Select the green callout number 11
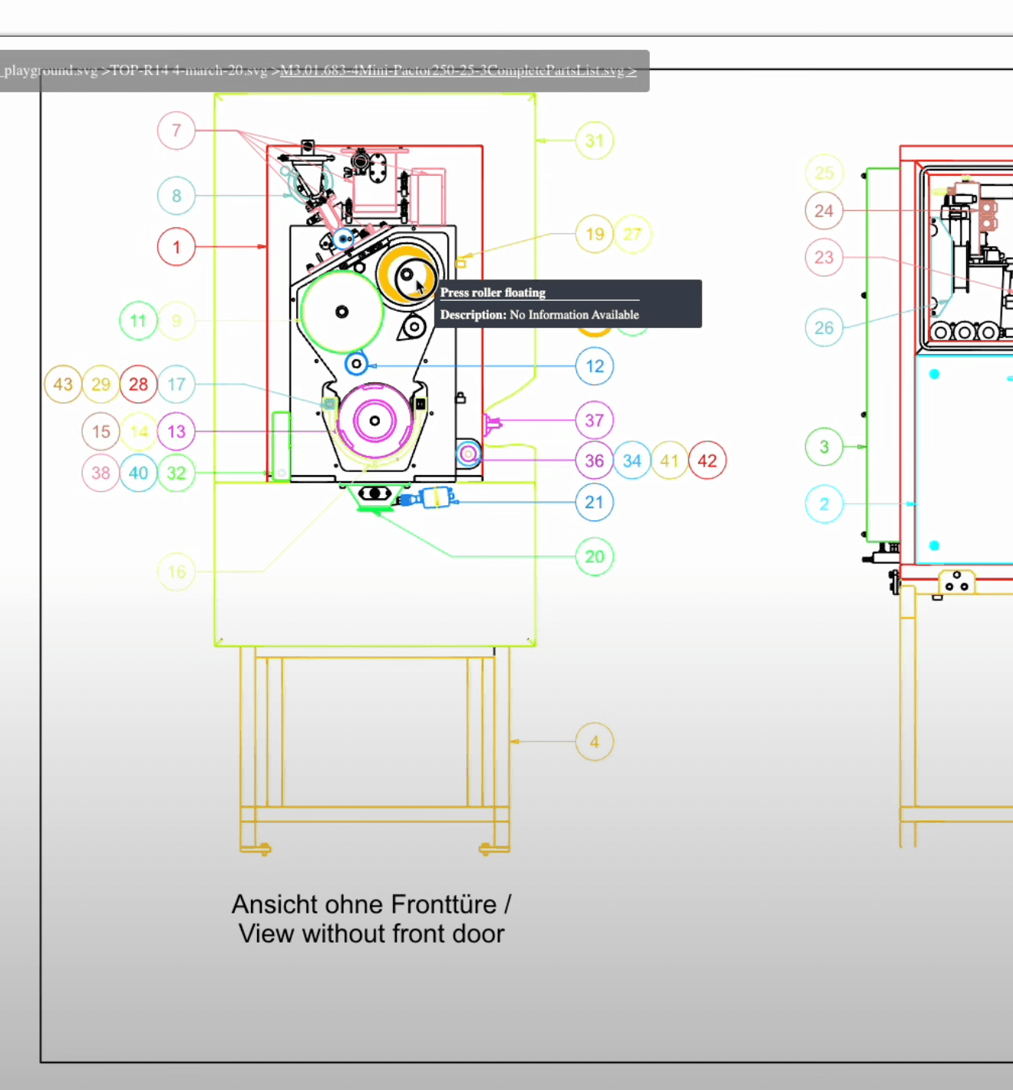The height and width of the screenshot is (1090, 1013). [138, 321]
